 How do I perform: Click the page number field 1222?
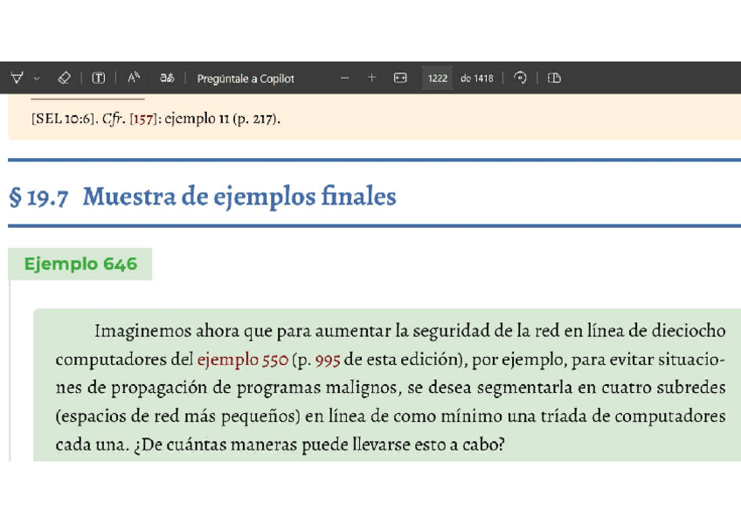(x=437, y=78)
